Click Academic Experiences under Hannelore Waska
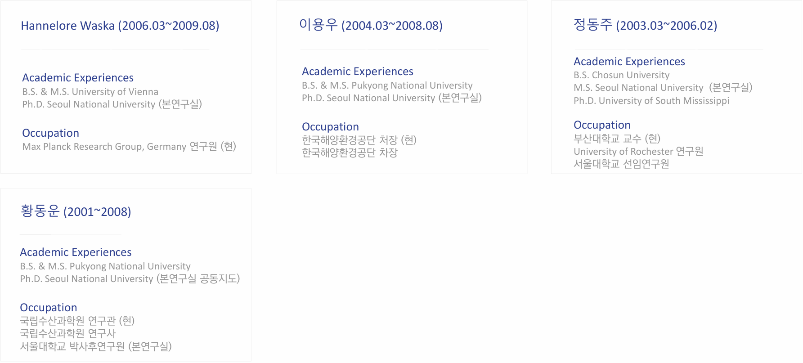This screenshot has width=803, height=363. (78, 78)
